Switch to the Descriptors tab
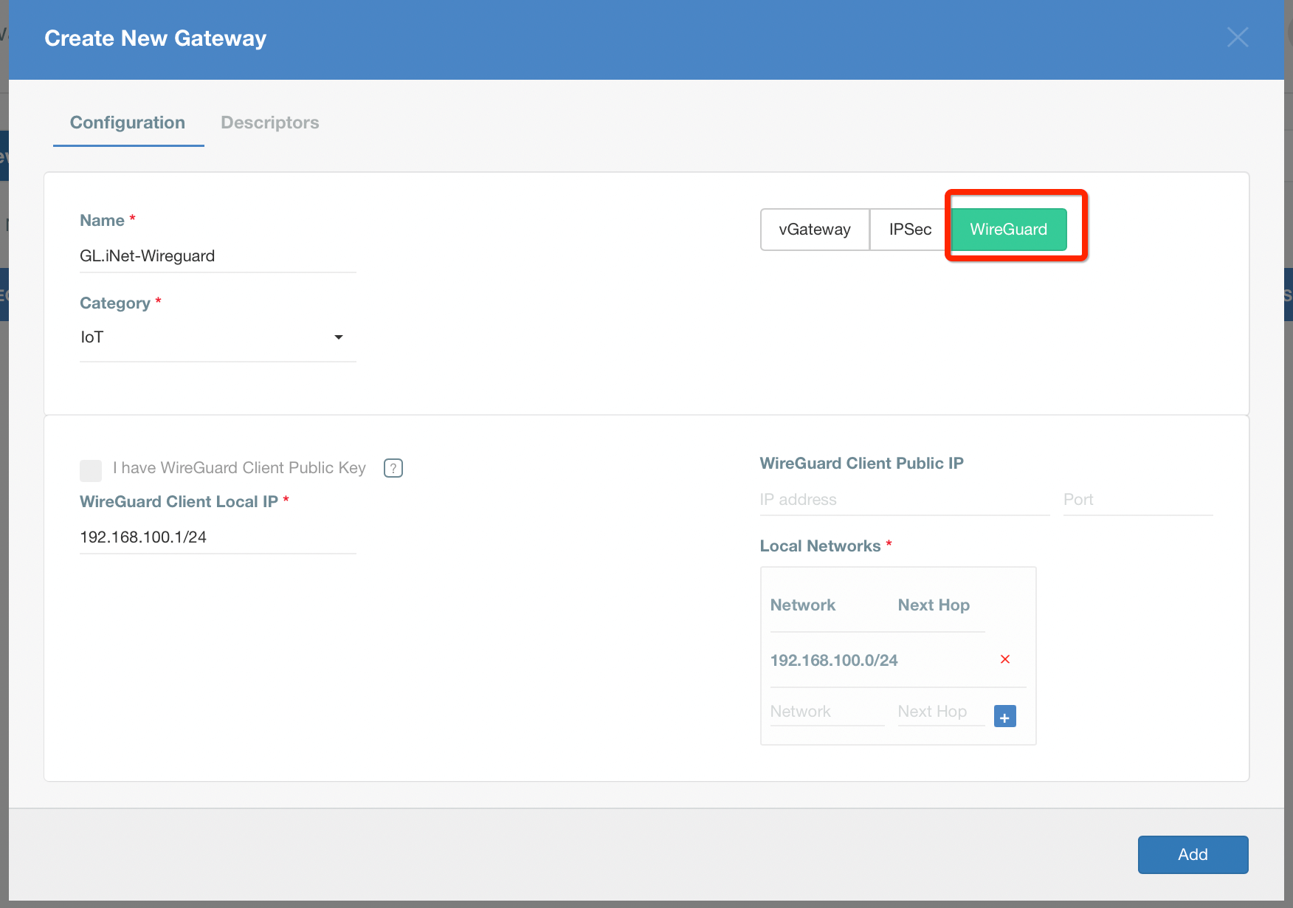The image size is (1293, 908). (269, 123)
